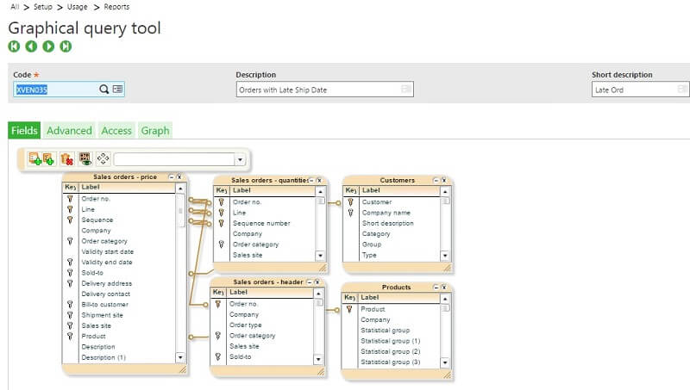This screenshot has height=390, width=690.
Task: Click Label column header in Customers table
Action: [x=371, y=190]
